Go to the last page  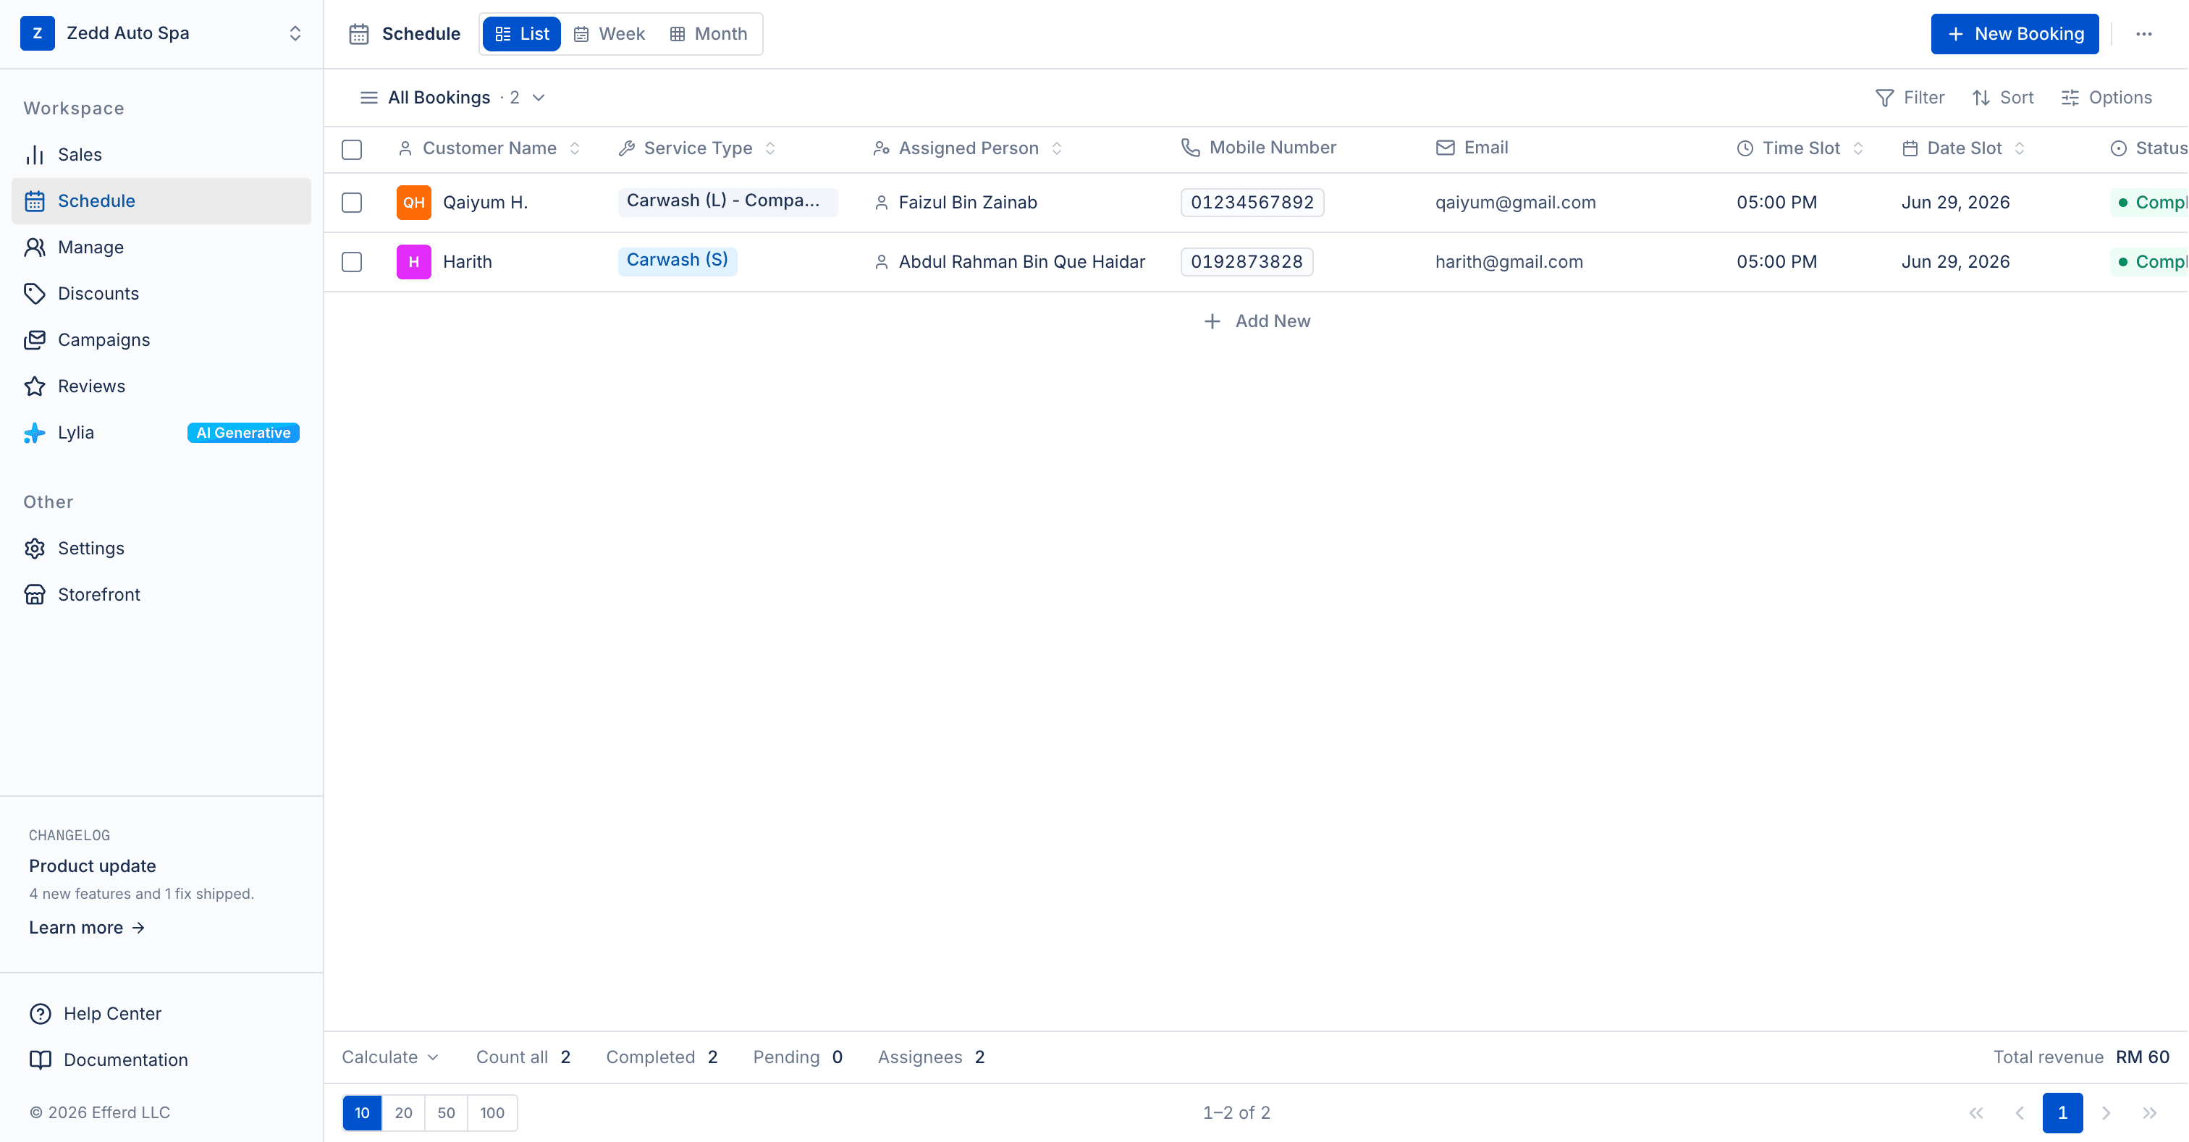2150,1113
